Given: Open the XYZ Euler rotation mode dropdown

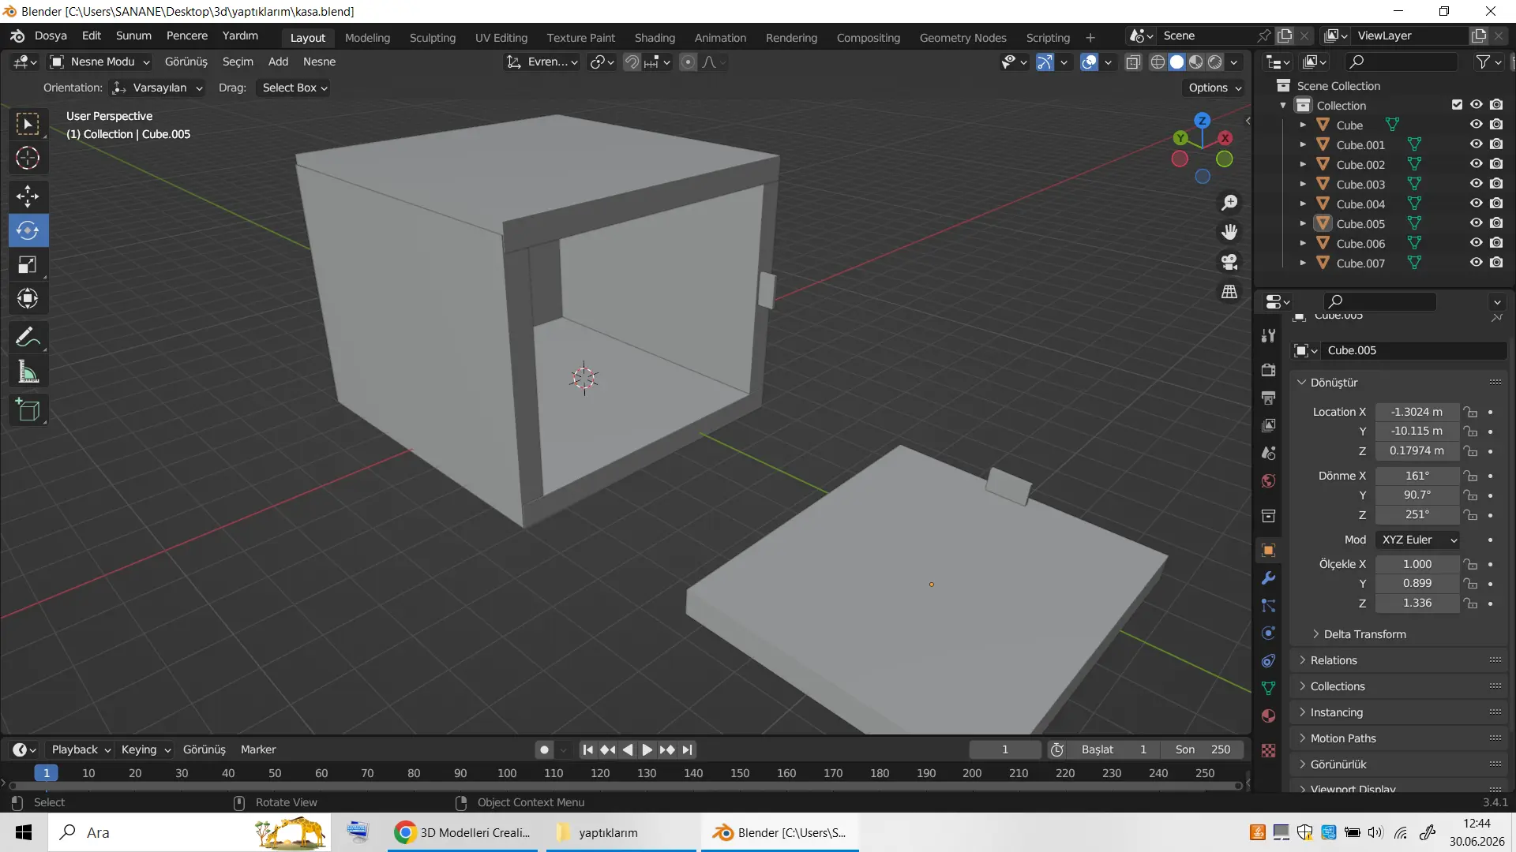Looking at the screenshot, I should tap(1418, 540).
